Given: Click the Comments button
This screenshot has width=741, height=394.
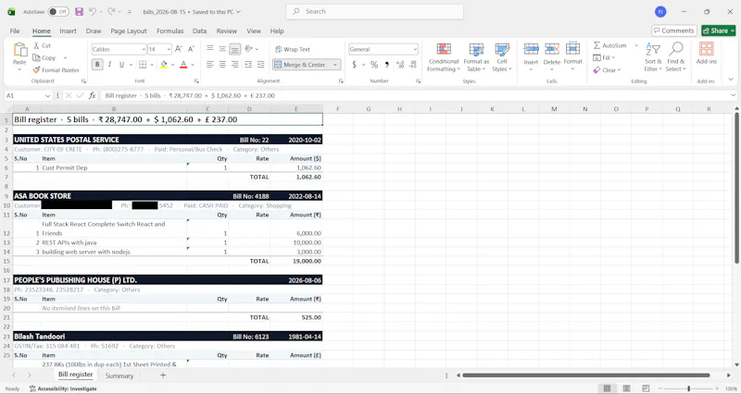Looking at the screenshot, I should [x=674, y=31].
